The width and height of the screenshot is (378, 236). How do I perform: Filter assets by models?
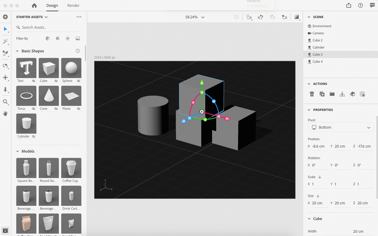48,38
